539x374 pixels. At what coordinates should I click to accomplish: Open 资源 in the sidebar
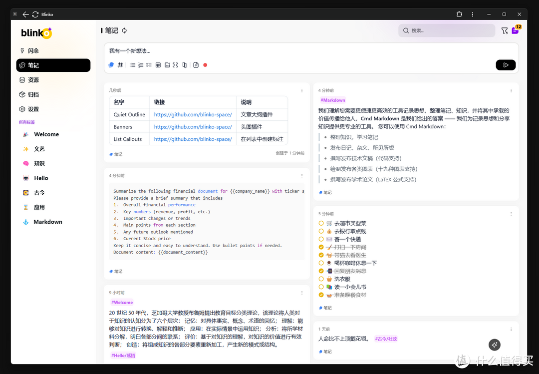(x=53, y=80)
